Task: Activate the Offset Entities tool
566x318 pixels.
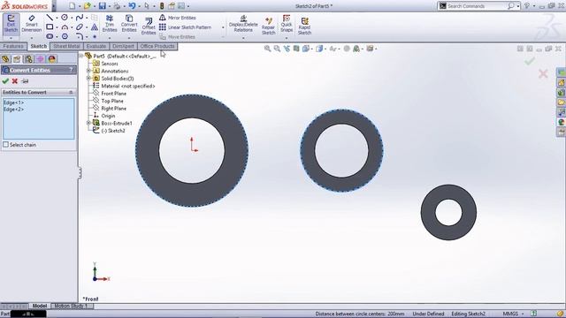Action: click(x=149, y=26)
